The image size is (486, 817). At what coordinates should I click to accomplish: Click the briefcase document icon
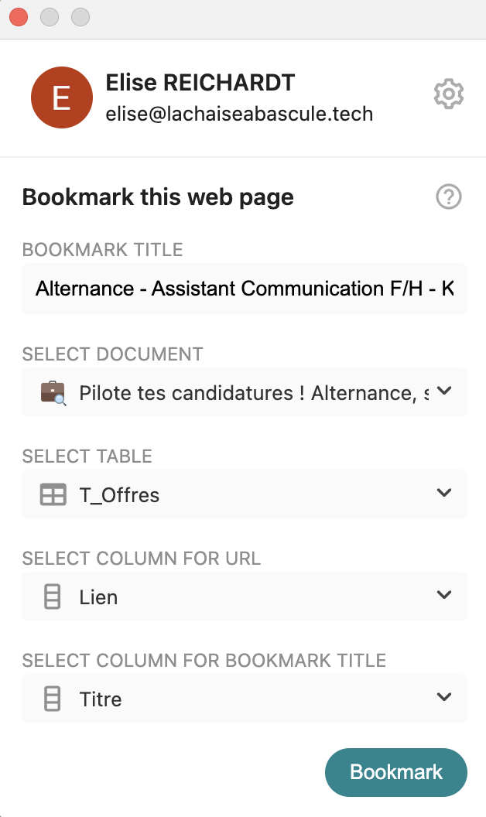point(53,392)
